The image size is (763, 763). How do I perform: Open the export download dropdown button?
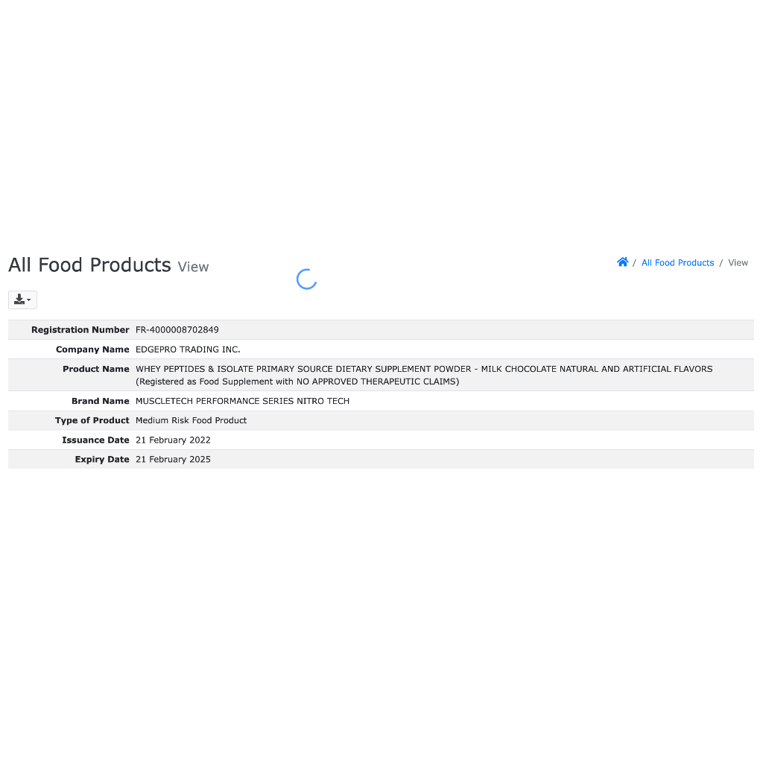pos(22,300)
